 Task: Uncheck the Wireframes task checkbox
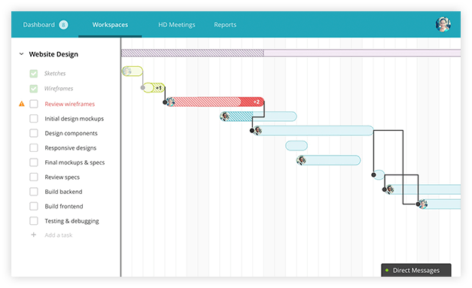tap(34, 89)
